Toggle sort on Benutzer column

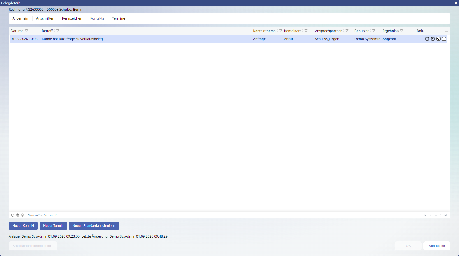(370, 31)
